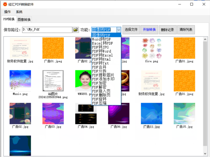Image resolution: width=210 pixels, height=157 pixels.
Task: Click the save path text field
Action: [47, 30]
